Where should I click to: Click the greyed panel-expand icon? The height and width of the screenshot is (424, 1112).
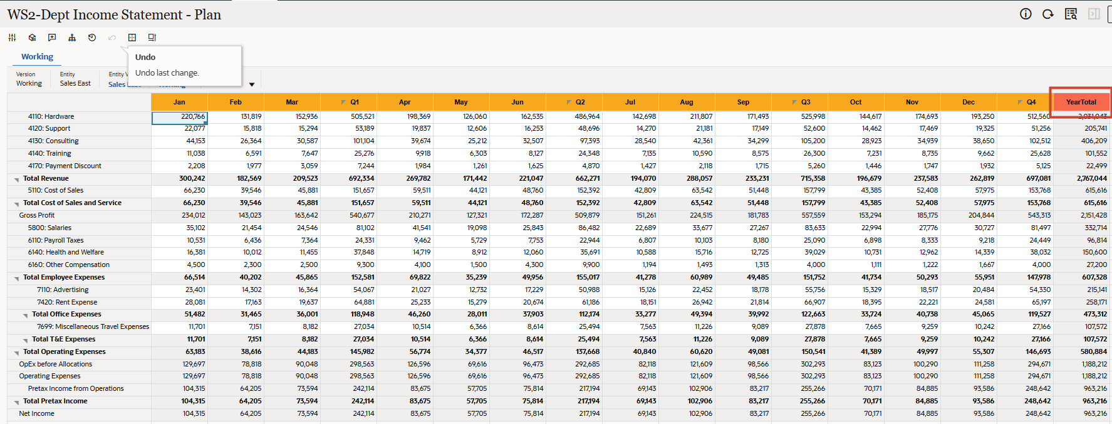pyautogui.click(x=1094, y=14)
